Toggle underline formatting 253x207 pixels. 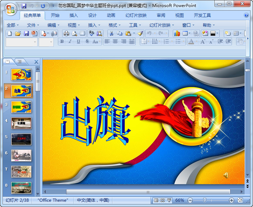pos(78,41)
